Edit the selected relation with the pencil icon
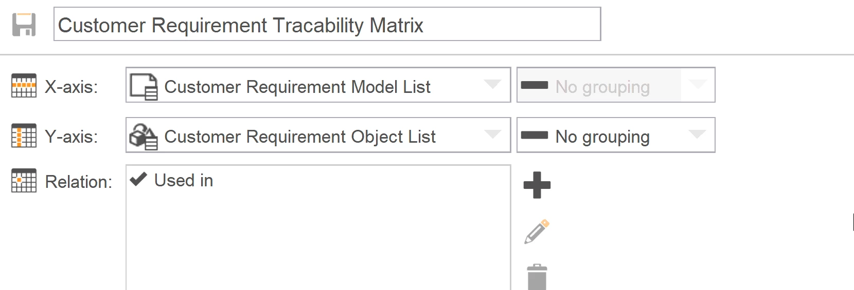The width and height of the screenshot is (854, 290). coord(537,232)
